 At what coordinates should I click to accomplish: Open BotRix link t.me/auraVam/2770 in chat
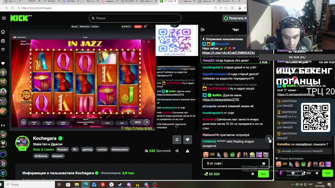click(x=221, y=99)
